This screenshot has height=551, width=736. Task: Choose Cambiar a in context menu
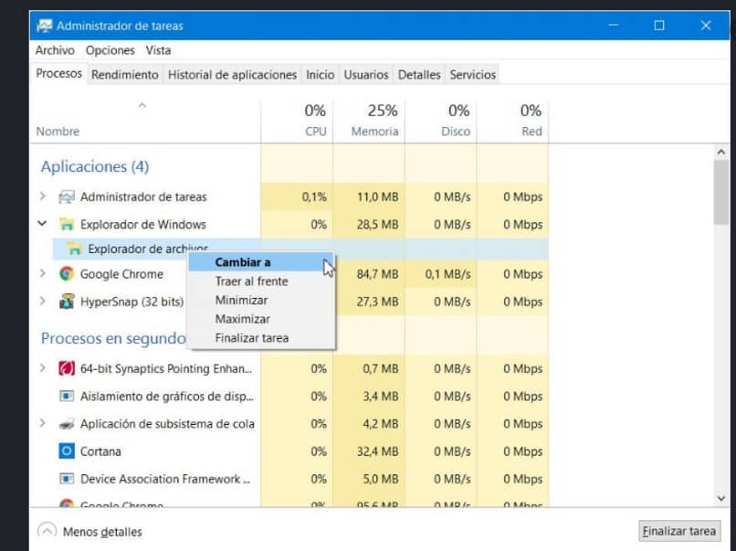[261, 262]
